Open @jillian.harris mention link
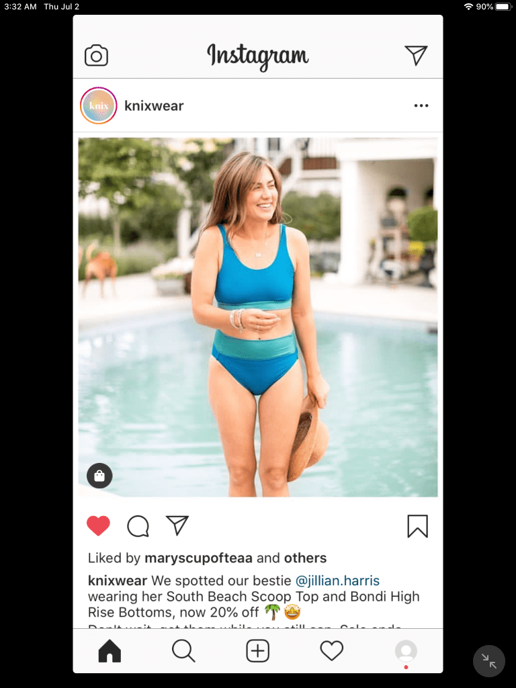Image resolution: width=516 pixels, height=688 pixels. (337, 580)
